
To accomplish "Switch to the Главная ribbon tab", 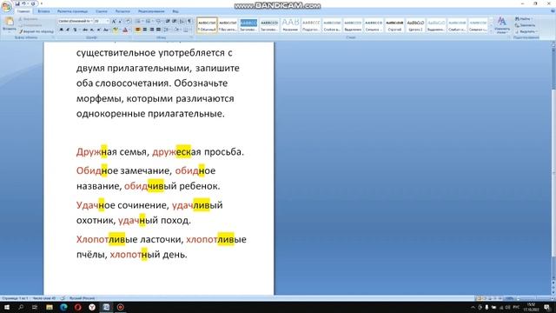I will point(23,11).
